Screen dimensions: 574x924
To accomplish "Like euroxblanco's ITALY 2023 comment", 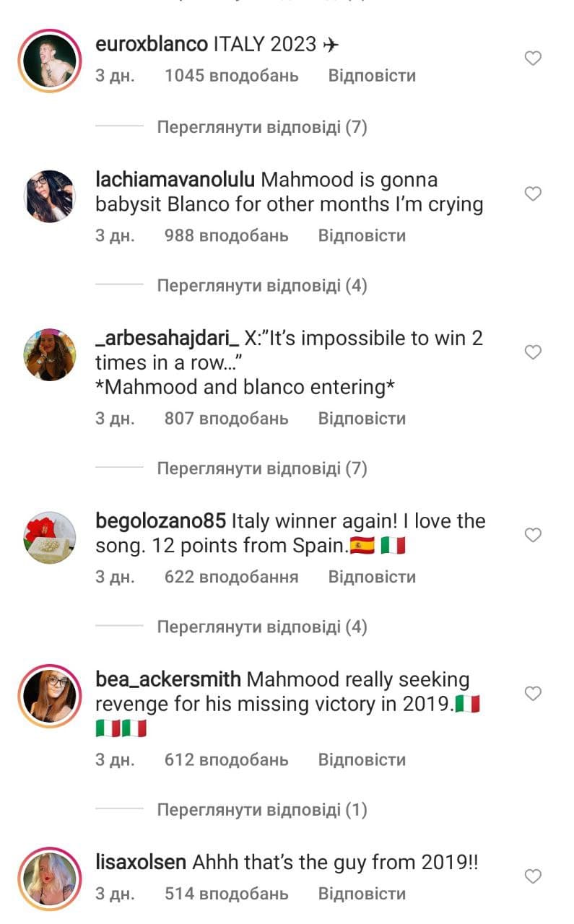I will point(533,58).
